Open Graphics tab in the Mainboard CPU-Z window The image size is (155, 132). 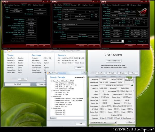(85, 5)
